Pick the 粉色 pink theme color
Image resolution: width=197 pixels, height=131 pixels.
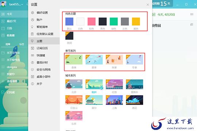(92, 21)
